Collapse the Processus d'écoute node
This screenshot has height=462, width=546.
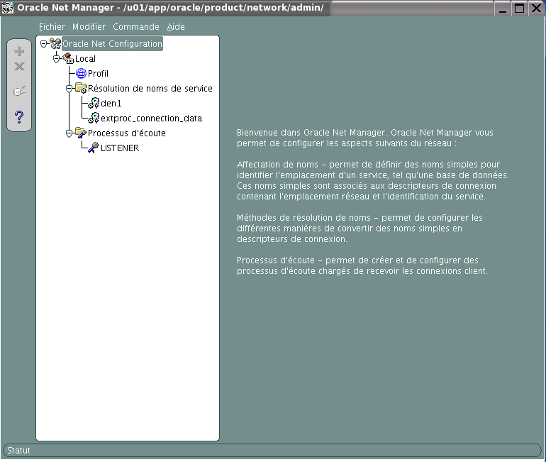pos(69,133)
